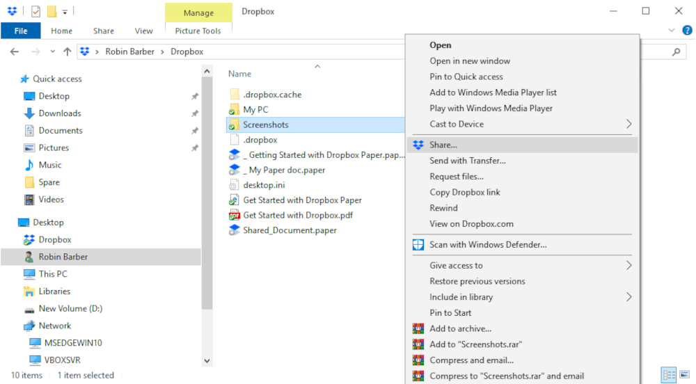Select Getting Started with Dropbox Paper.paper file
696x384 pixels.
click(317, 154)
